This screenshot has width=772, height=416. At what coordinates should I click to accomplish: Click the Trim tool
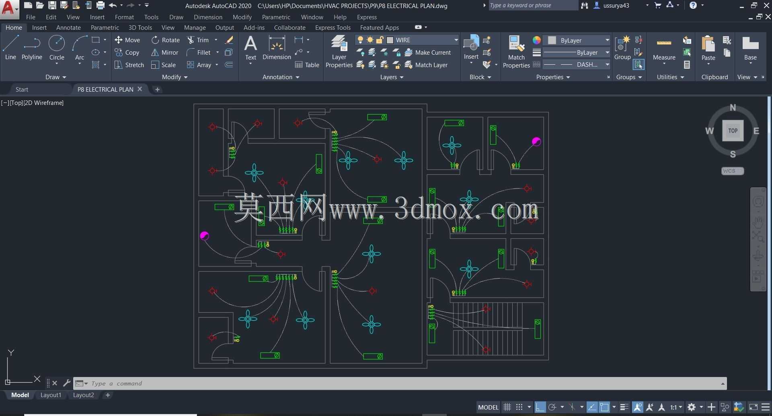[x=198, y=40]
